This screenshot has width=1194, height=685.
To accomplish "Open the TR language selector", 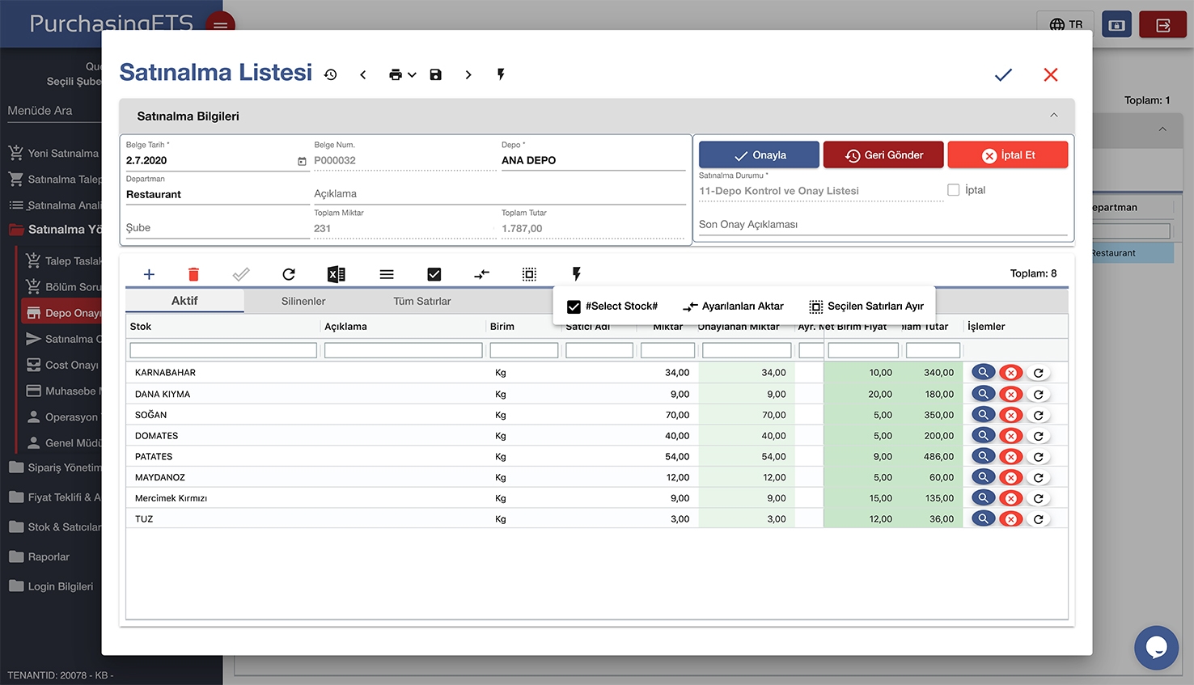I will (1065, 24).
